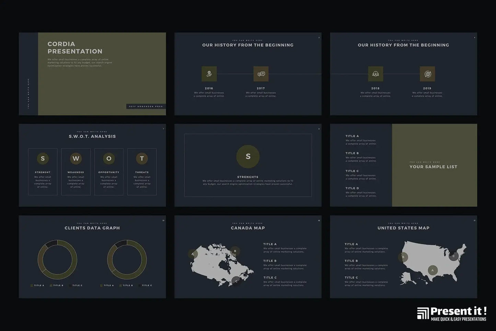496x331 pixels.
Task: Click marker A on the Canada map
Action: (193, 254)
